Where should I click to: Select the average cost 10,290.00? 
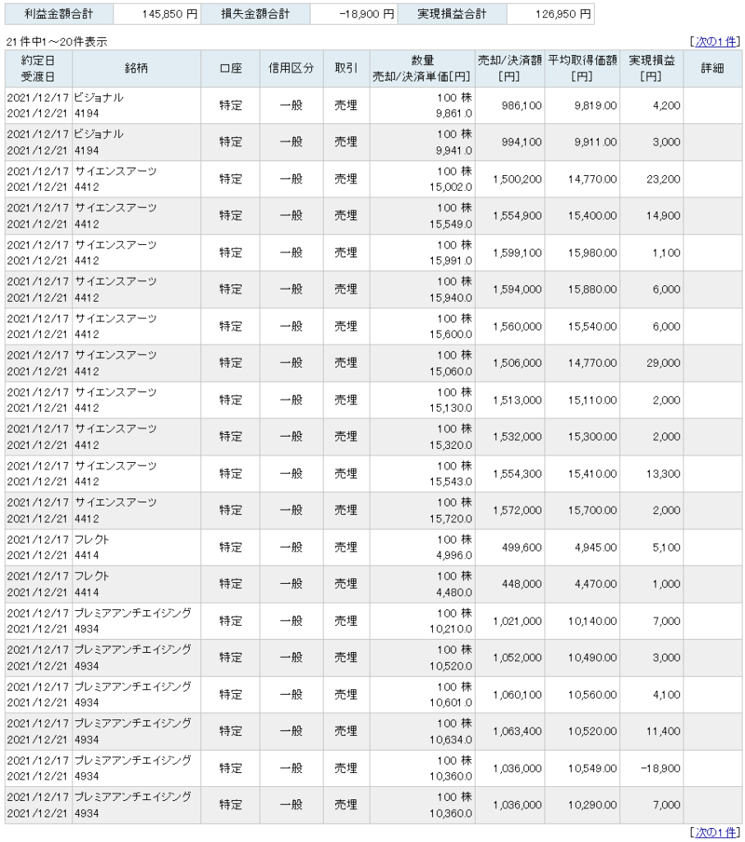[x=592, y=805]
